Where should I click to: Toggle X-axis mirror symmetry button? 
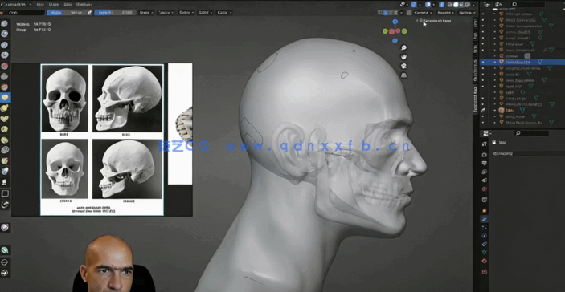pos(386,12)
